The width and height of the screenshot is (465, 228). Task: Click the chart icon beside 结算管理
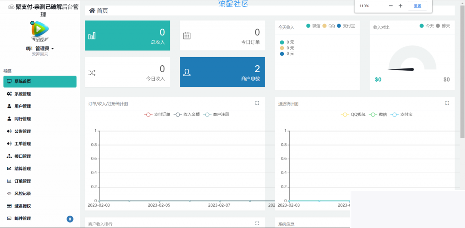pyautogui.click(x=9, y=169)
